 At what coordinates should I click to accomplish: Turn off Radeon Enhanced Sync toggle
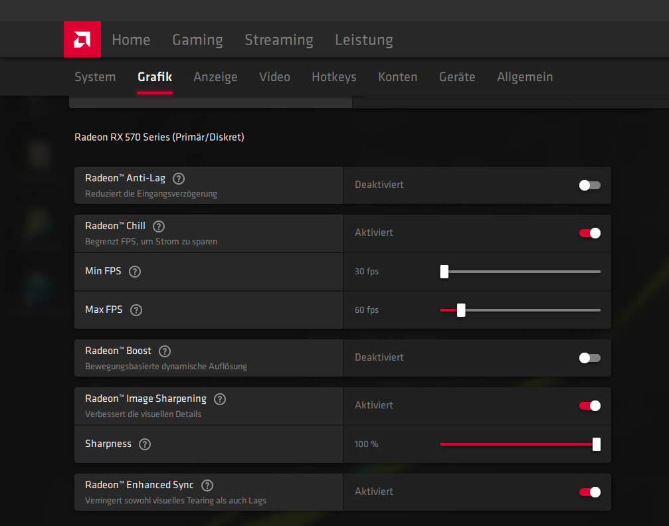pos(590,492)
